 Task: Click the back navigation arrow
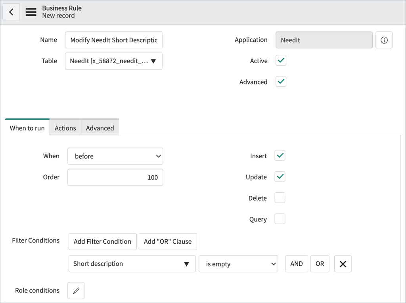[11, 11]
